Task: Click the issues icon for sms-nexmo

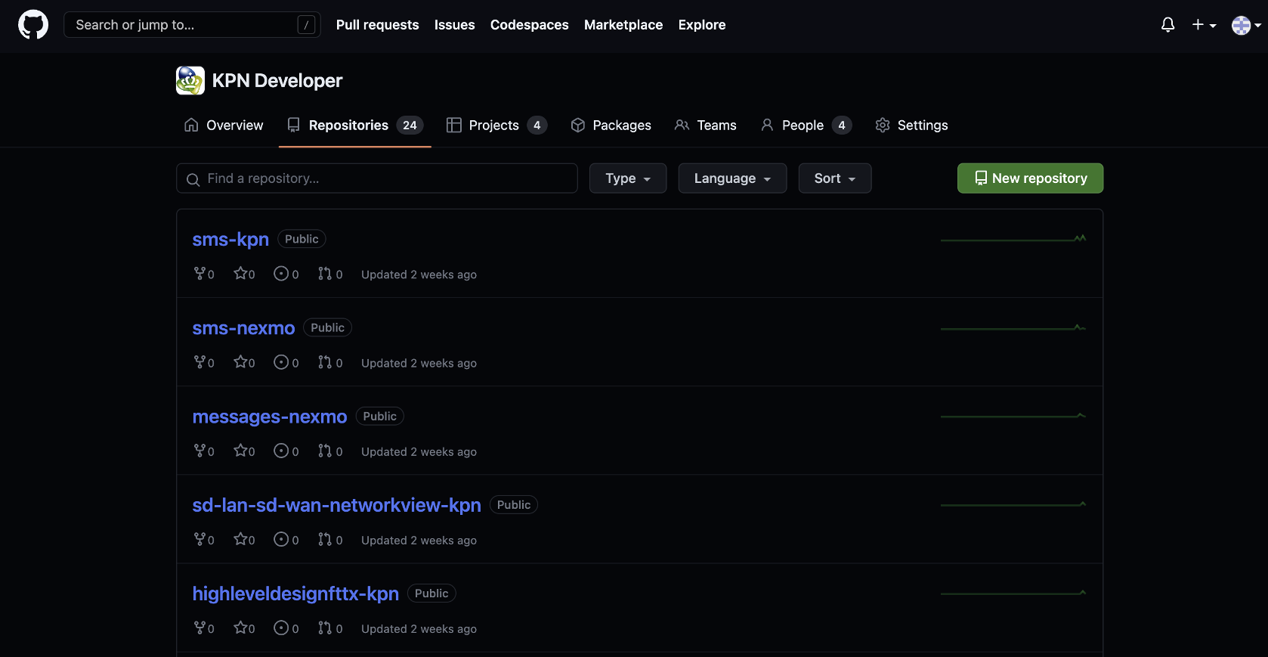Action: [281, 362]
